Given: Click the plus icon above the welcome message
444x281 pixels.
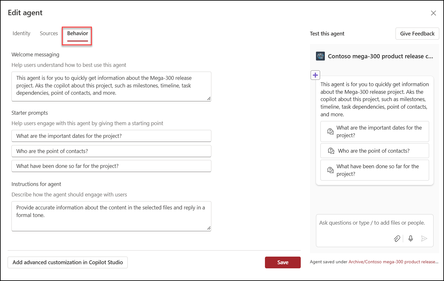Looking at the screenshot, I should [x=315, y=75].
